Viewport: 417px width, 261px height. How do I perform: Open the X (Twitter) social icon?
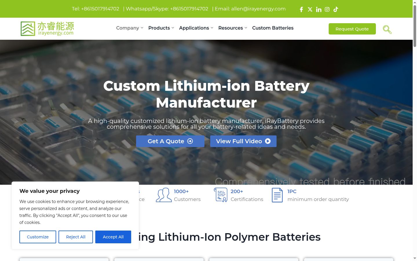[x=310, y=9]
